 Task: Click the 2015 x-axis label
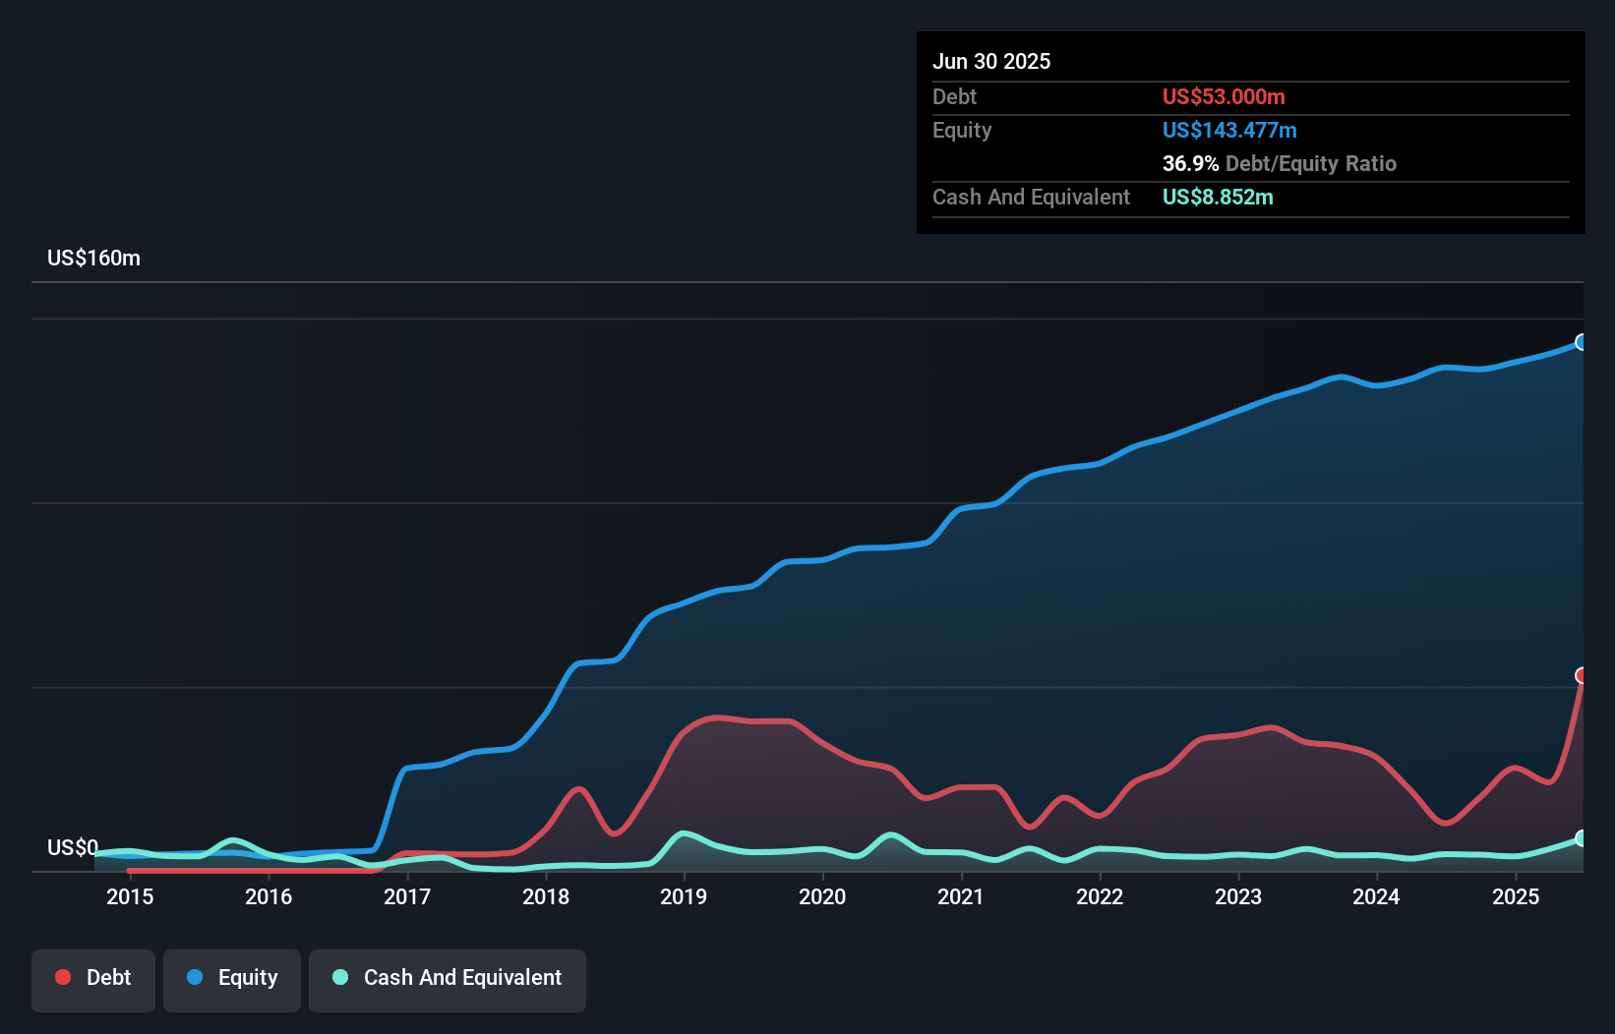point(130,896)
